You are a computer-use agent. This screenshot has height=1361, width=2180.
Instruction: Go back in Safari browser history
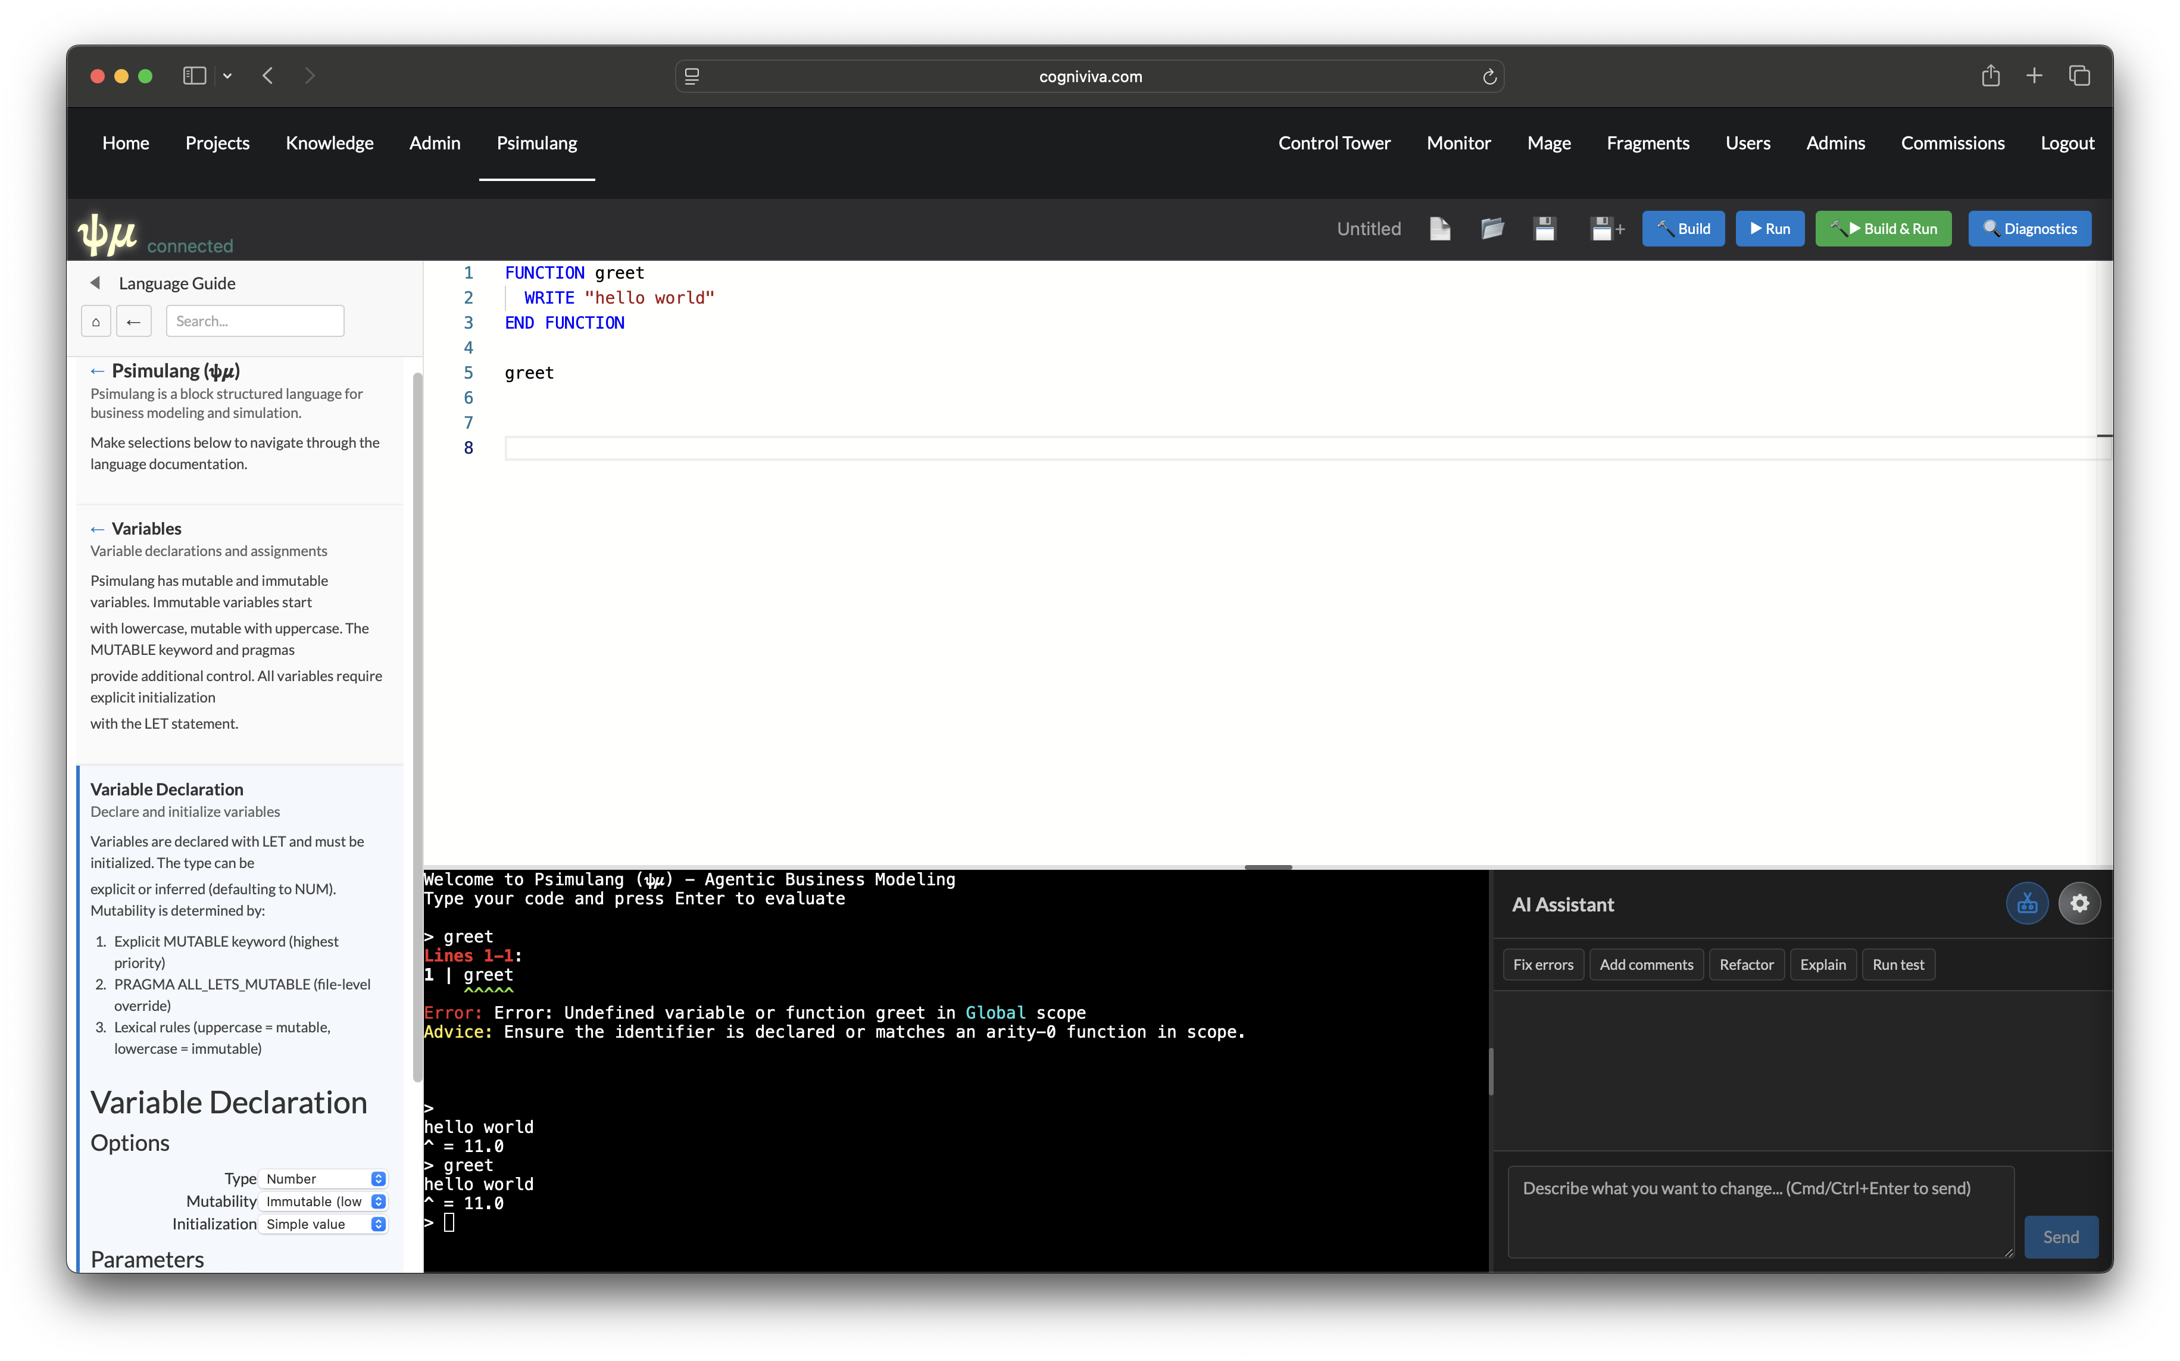(x=267, y=76)
